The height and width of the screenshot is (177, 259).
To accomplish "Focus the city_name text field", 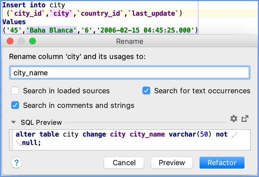I will [x=129, y=73].
